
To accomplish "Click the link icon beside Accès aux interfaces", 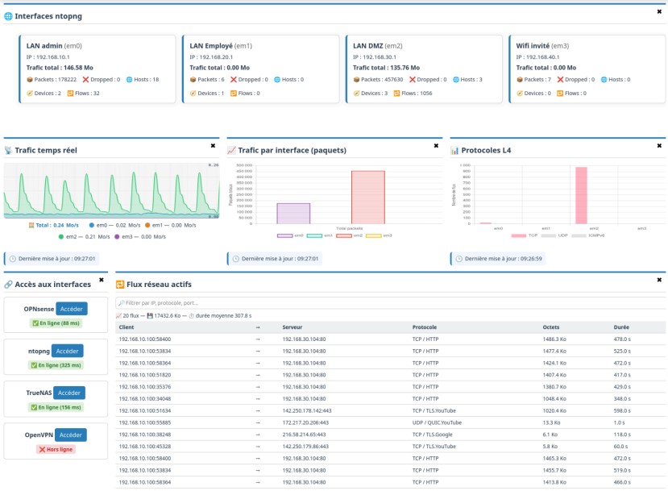I will click(x=7, y=284).
